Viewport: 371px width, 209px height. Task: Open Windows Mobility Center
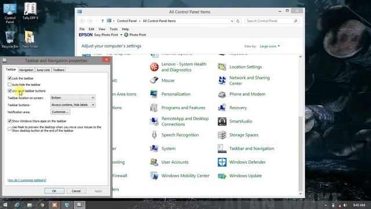(x=180, y=176)
